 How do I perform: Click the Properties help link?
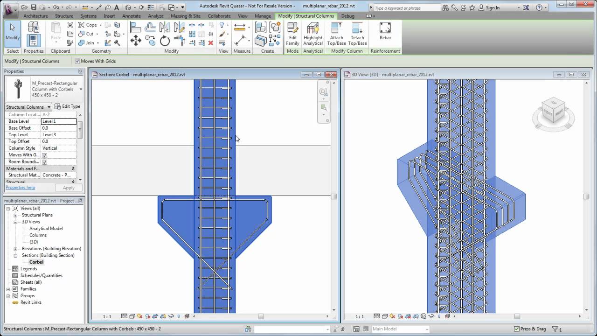[20, 188]
